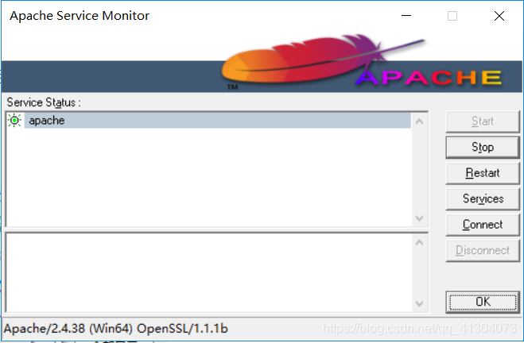Click the Service Status label
This screenshot has width=524, height=343.
[44, 102]
